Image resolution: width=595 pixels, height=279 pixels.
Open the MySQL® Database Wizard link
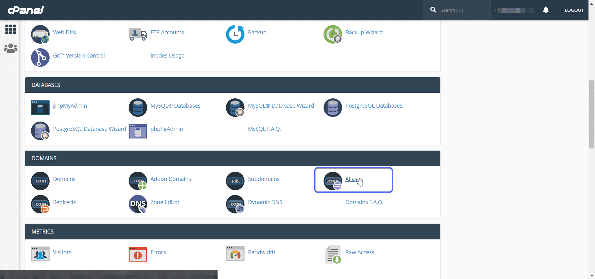281,106
